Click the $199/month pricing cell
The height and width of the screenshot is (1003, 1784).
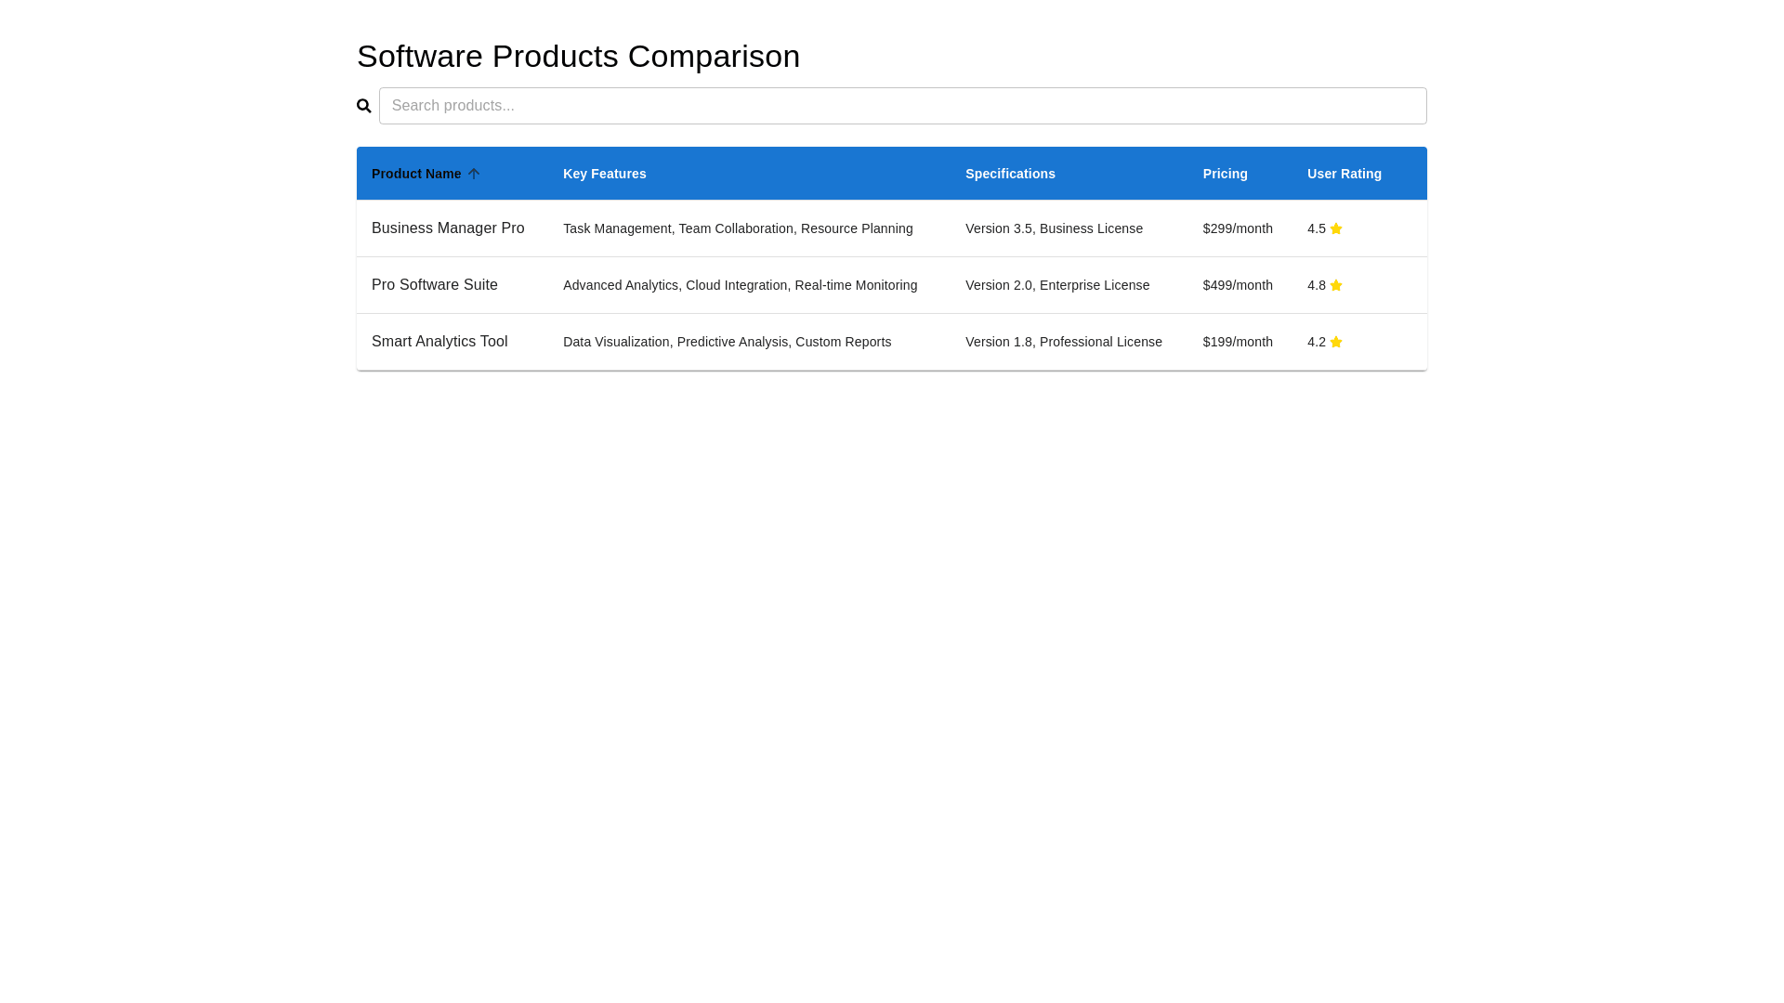(1238, 342)
